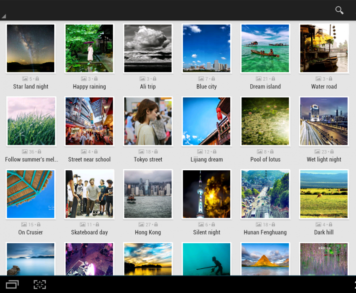Viewport: 356px width, 293px height.
Task: Open the Skateboard day album cover
Action: (x=89, y=194)
